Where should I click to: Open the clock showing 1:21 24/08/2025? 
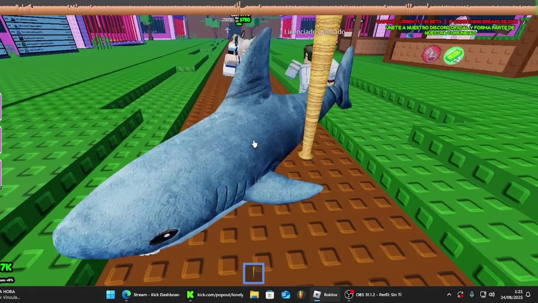[x=512, y=295]
